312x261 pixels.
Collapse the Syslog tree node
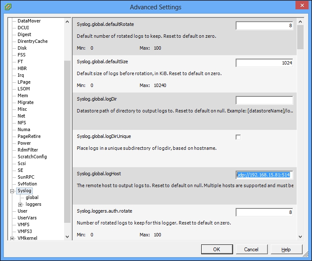[x=12, y=191]
